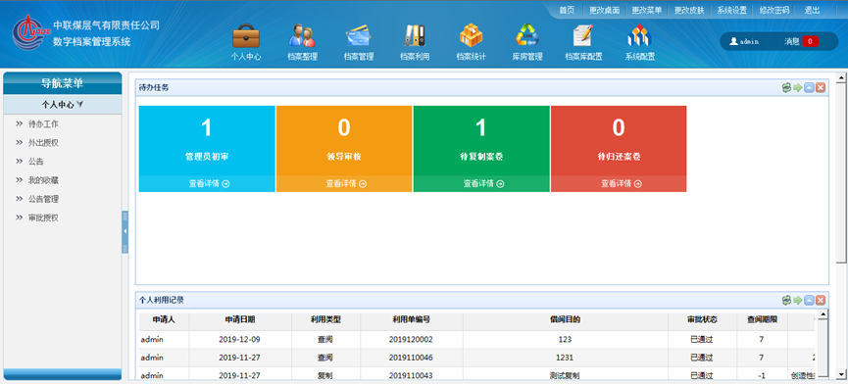Open the 库房管理 recycle icon
The height and width of the screenshot is (384, 848).
tap(527, 35)
